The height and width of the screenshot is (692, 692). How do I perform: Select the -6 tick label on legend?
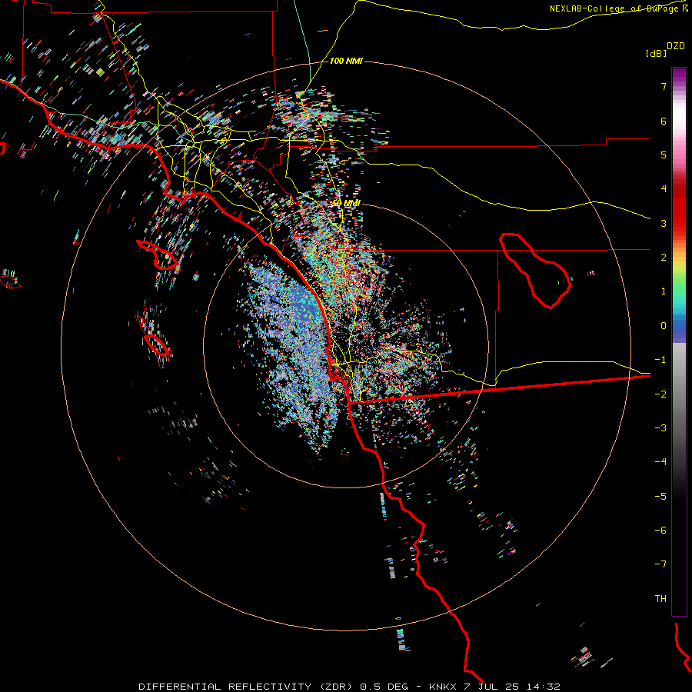point(660,531)
